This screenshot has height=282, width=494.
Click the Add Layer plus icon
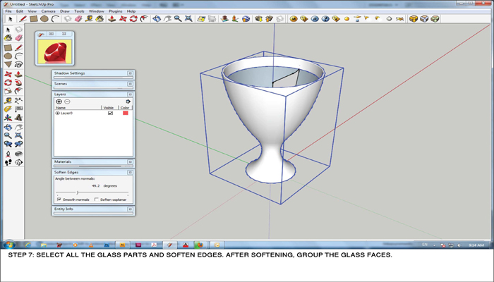pyautogui.click(x=59, y=102)
